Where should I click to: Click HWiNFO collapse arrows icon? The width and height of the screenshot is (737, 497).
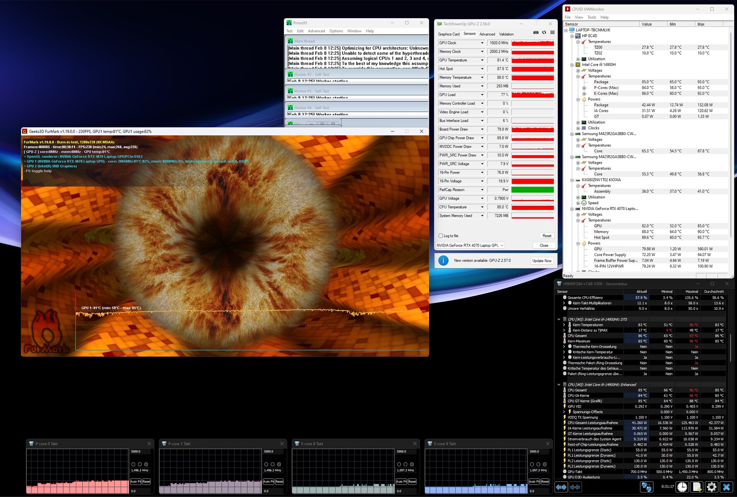point(575,487)
